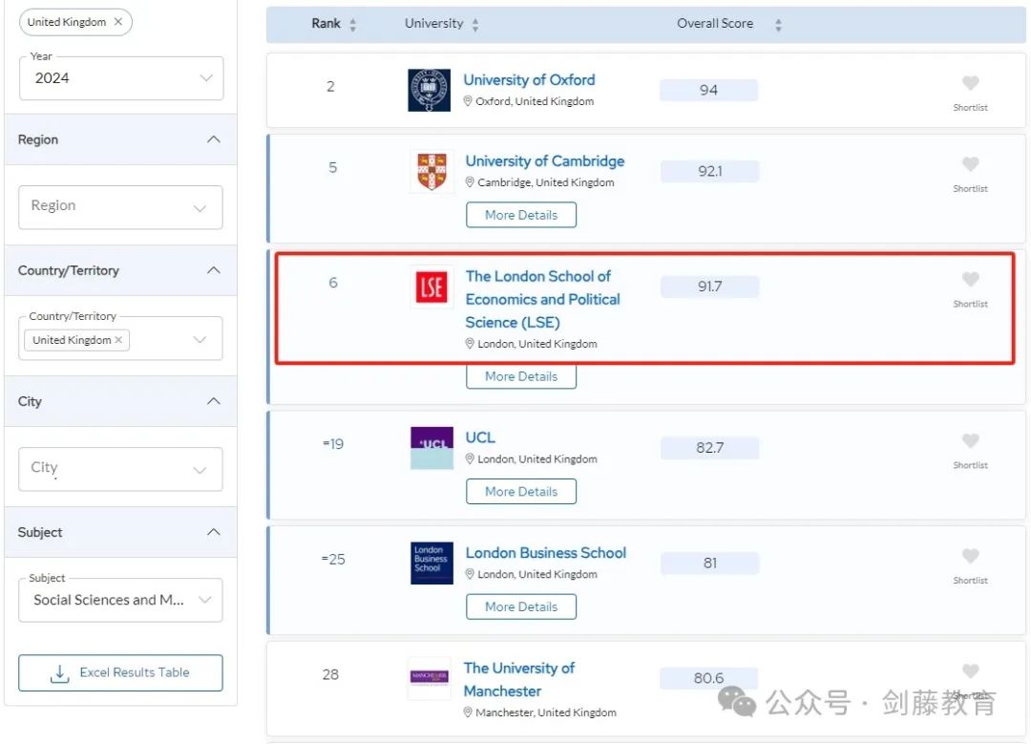Click Oxford's overall score 94
Screen dimensions: 1031x744
[x=708, y=90]
